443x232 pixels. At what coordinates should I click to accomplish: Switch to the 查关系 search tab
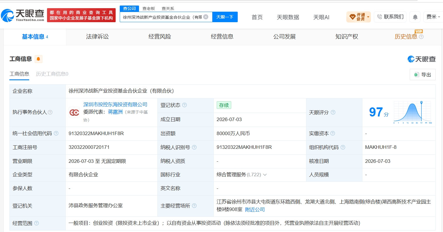(x=168, y=8)
